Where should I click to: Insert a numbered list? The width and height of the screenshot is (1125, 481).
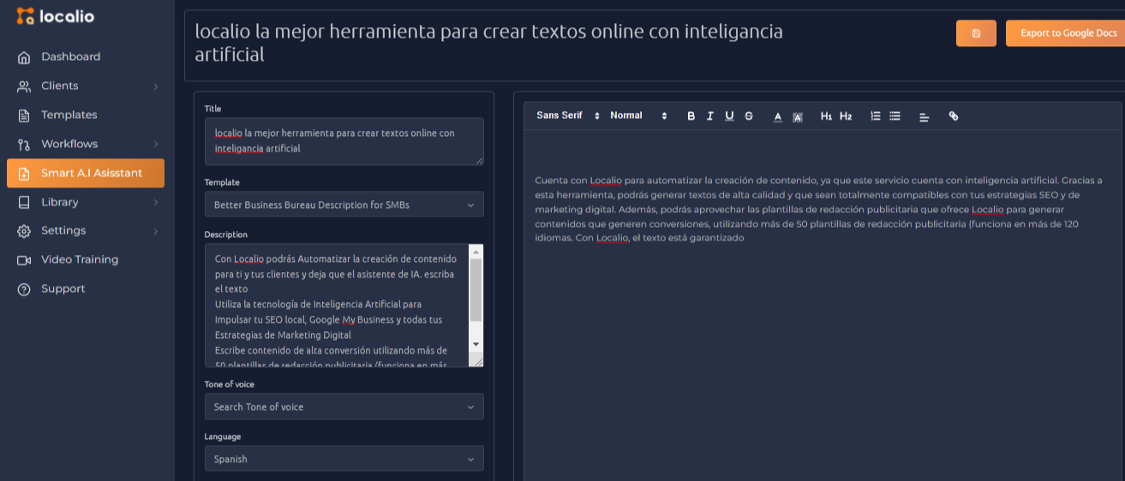click(876, 116)
